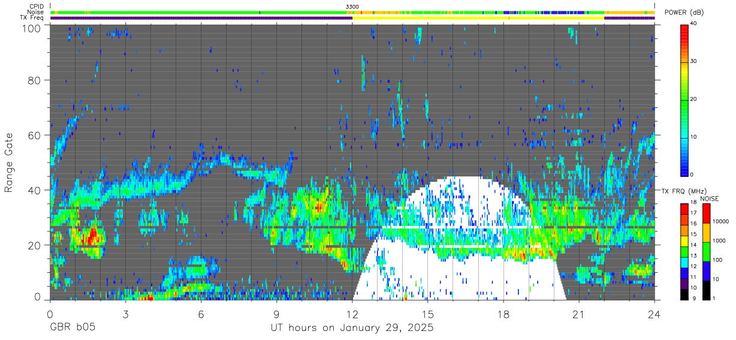Click the purple TX Freq bar segment before 12 UT
The image size is (736, 340).
pos(201,18)
